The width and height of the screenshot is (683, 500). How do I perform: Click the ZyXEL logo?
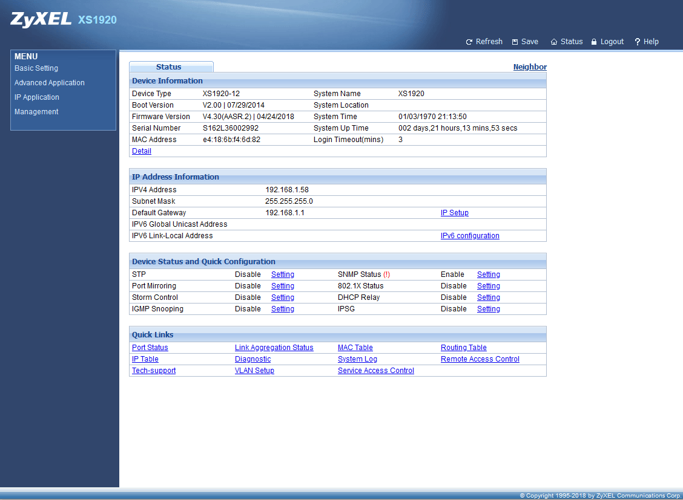pyautogui.click(x=41, y=19)
